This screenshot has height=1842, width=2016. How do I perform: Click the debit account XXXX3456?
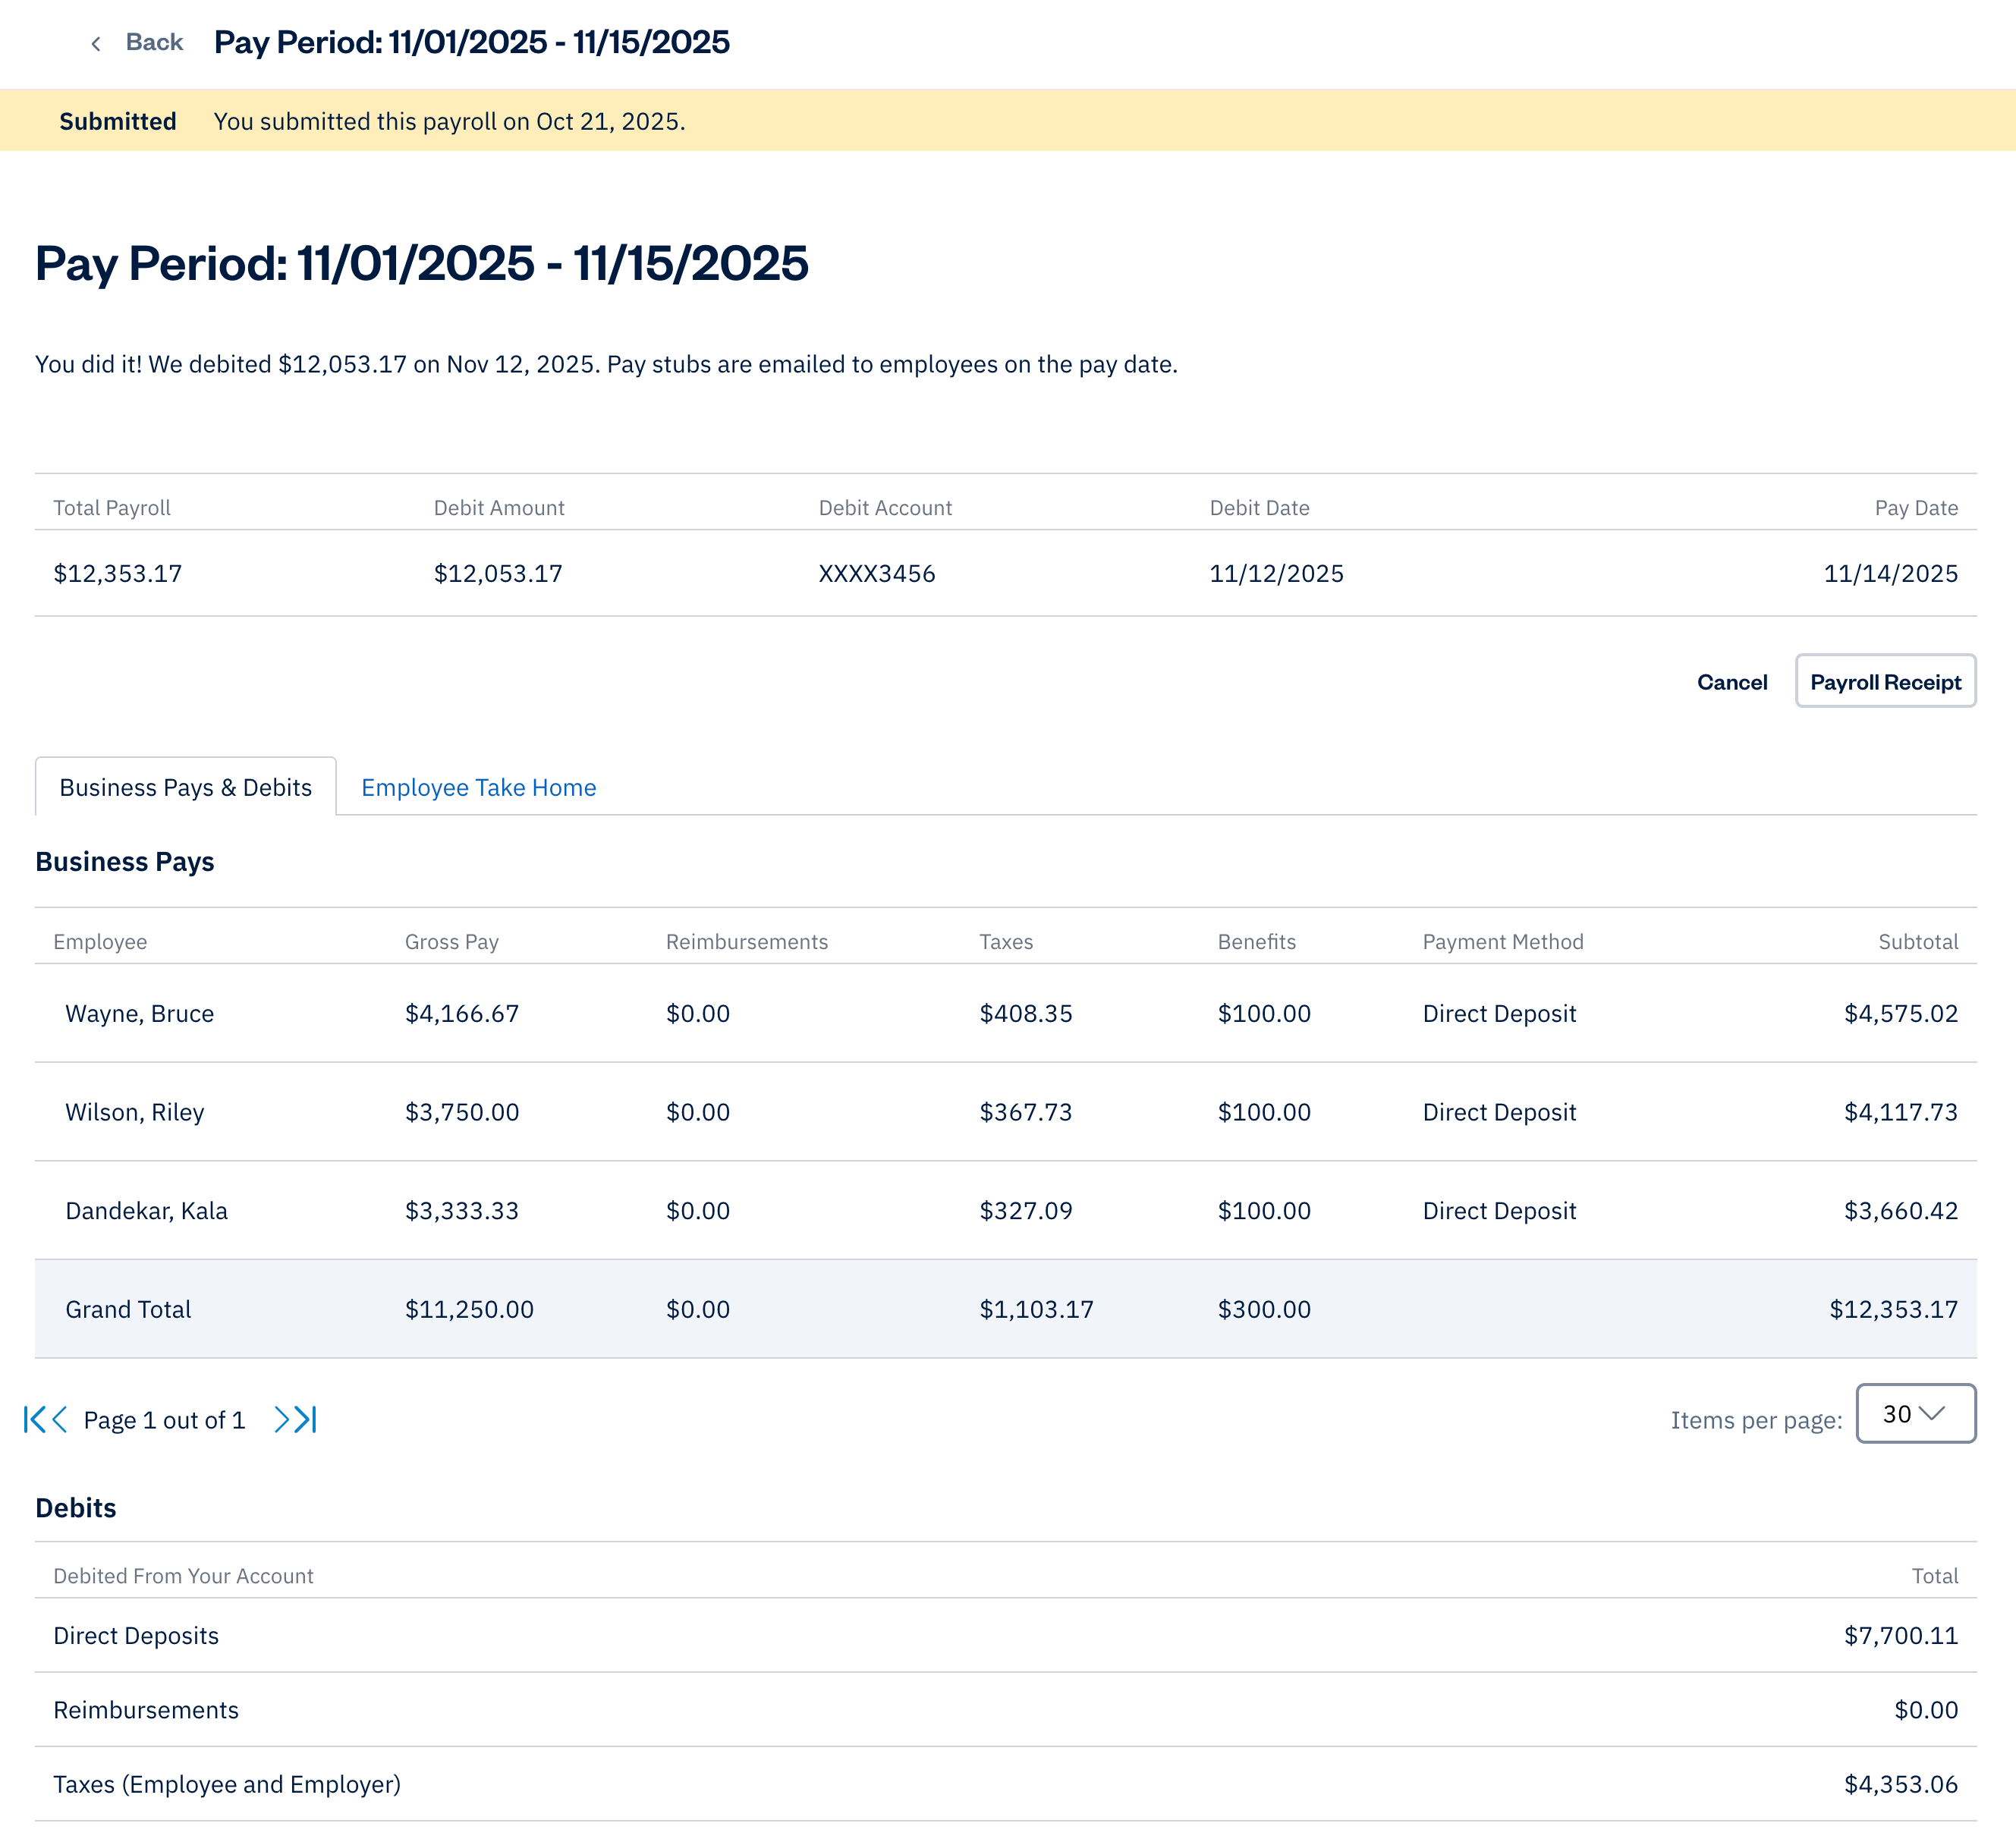[877, 573]
